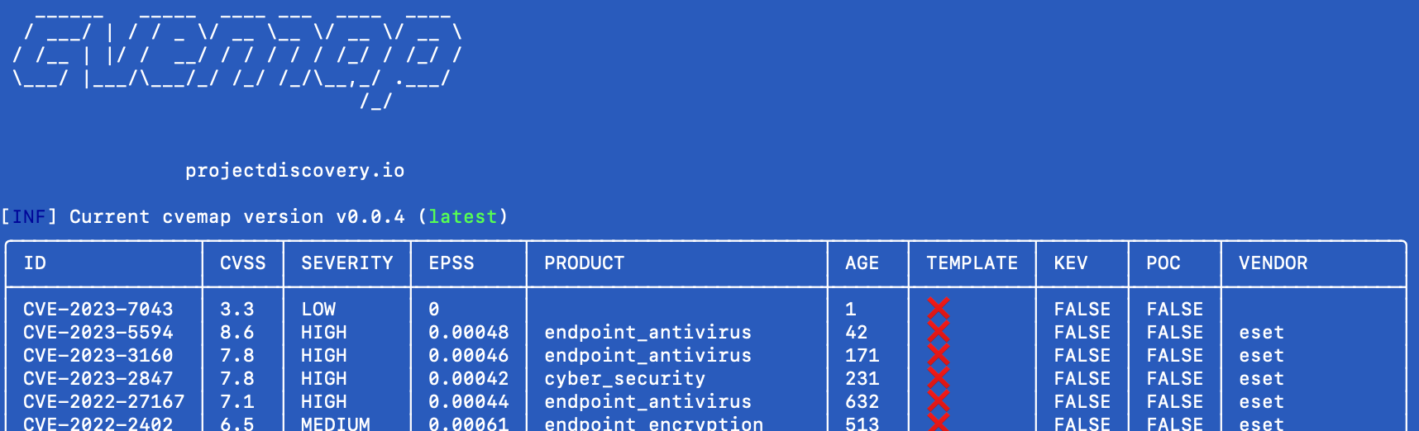Select the CVSS column header

[x=242, y=263]
